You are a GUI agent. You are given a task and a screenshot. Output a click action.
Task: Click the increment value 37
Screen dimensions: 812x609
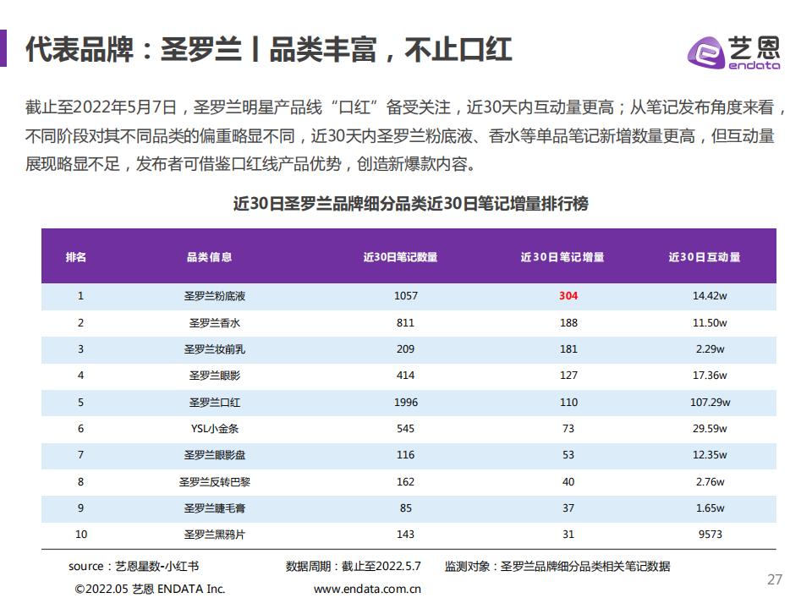(568, 508)
